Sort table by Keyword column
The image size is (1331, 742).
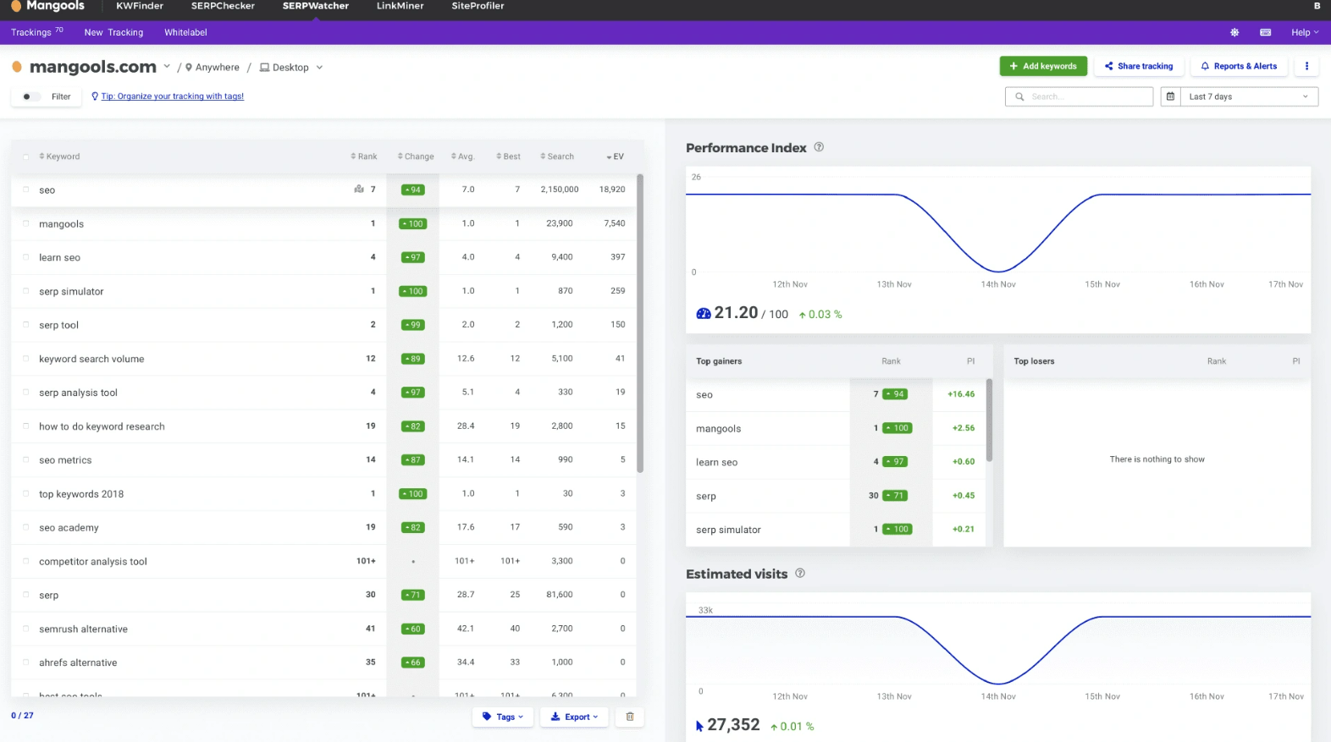(59, 157)
